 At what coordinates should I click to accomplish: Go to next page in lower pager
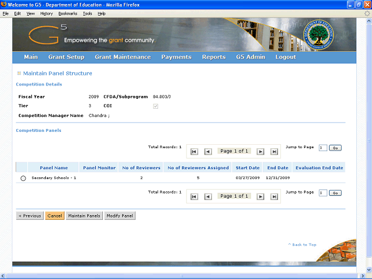click(260, 196)
